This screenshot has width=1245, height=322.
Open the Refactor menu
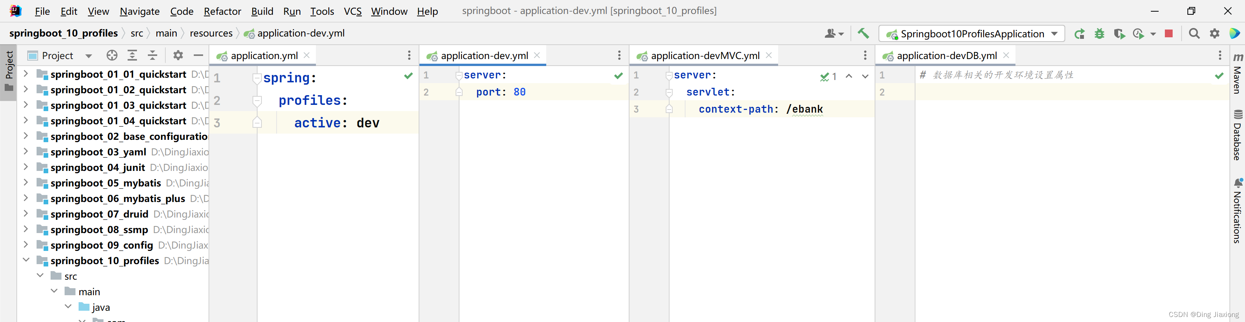[x=222, y=11]
